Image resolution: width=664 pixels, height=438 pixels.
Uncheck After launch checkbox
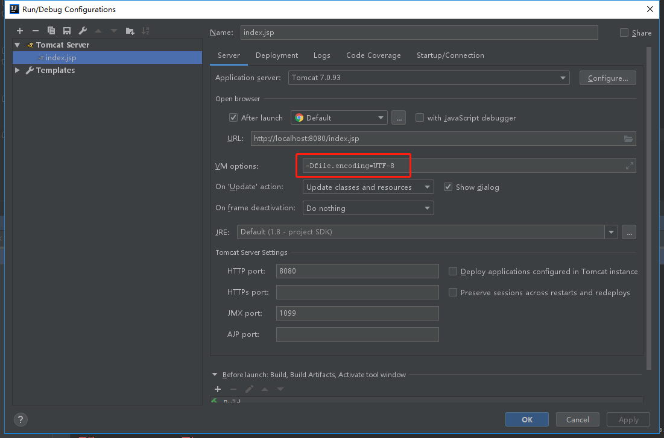point(233,117)
